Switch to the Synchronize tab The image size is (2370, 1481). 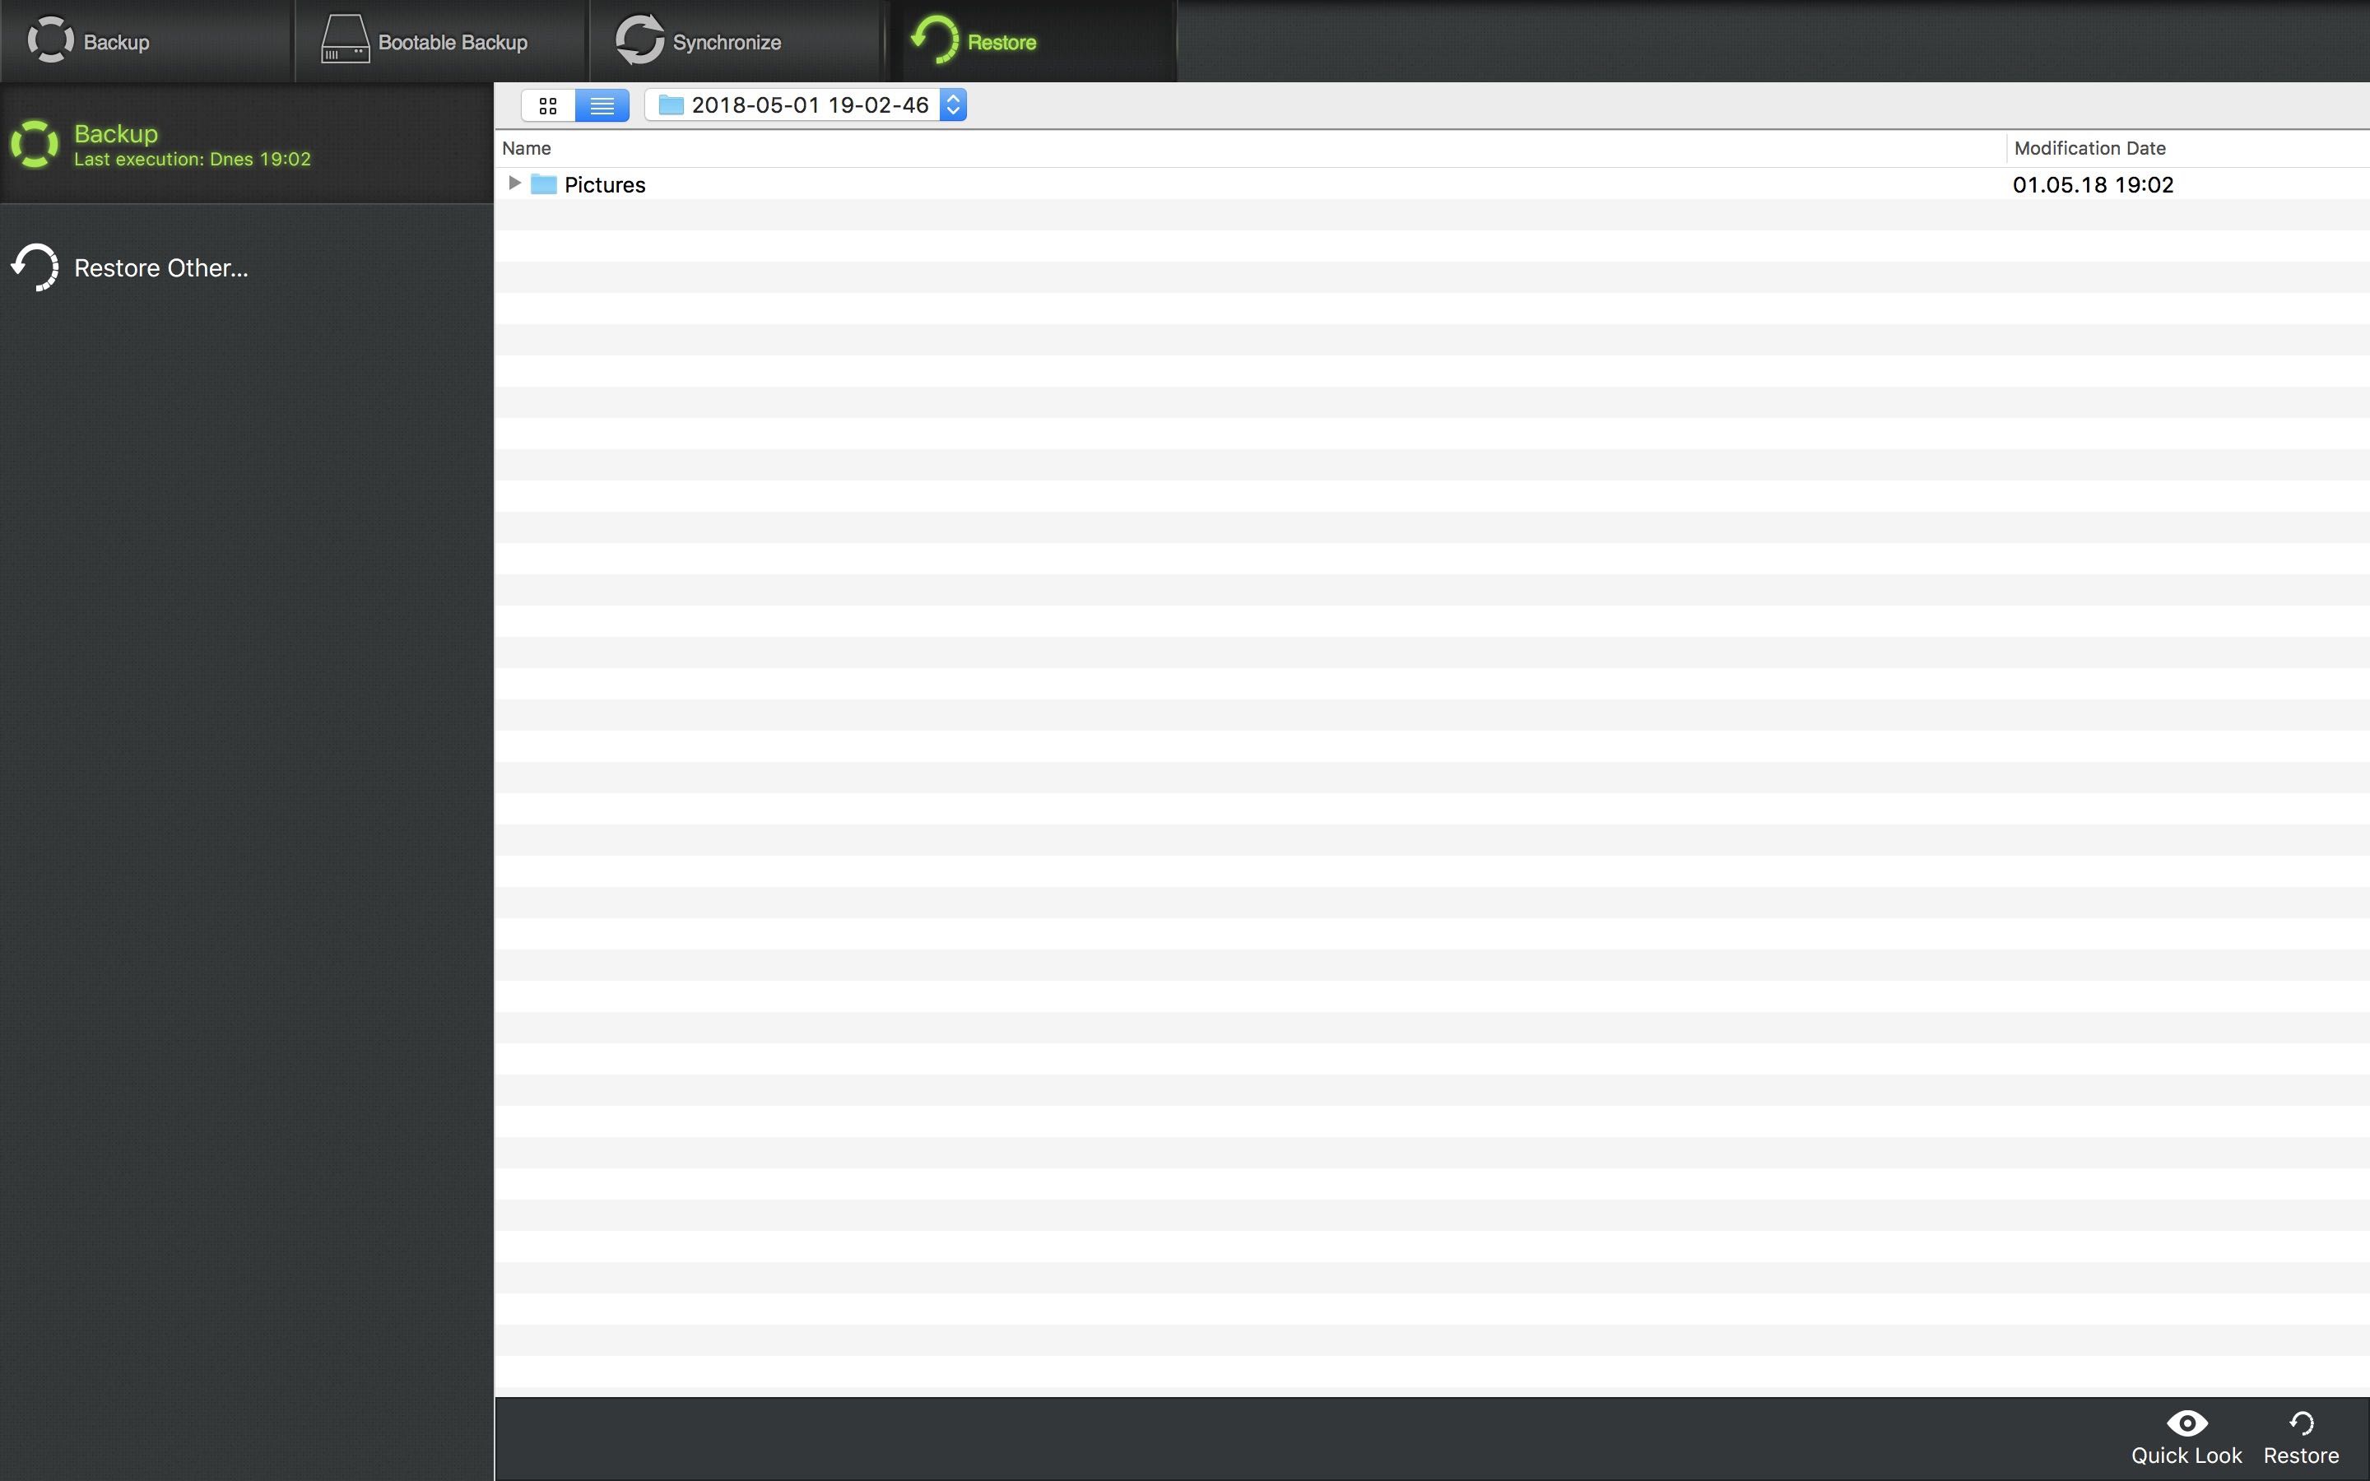click(727, 42)
